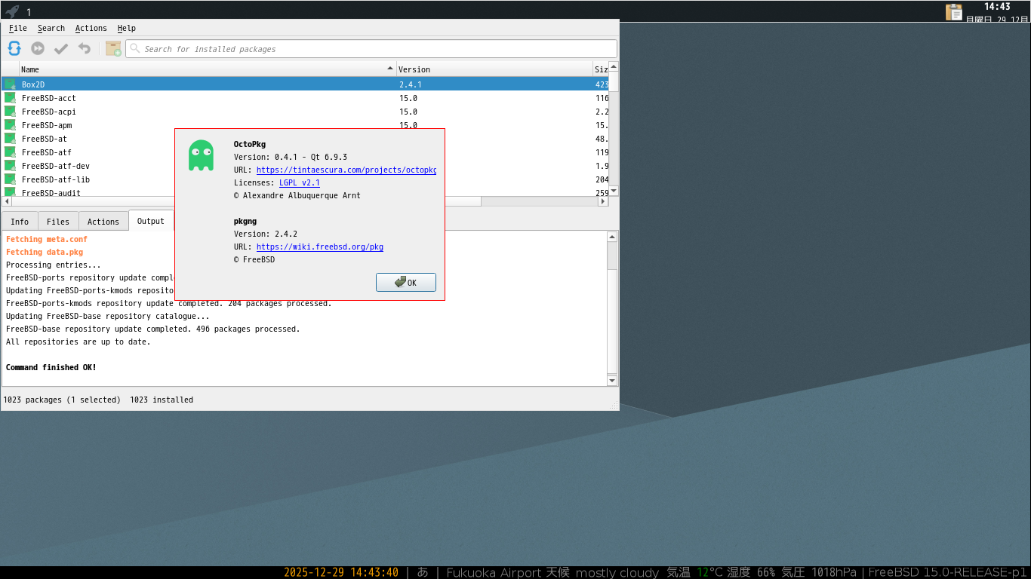Click "FreeBSD 15.0-RELEASE-p1" in the bottom bar
The image size is (1031, 579).
pos(948,572)
